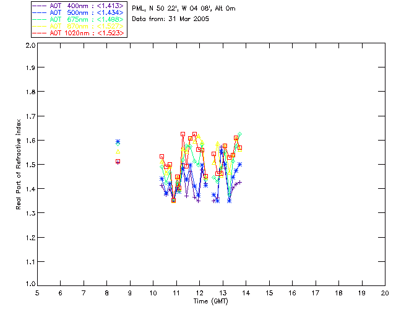This screenshot has width=396, height=317.
Task: Click the AOT 870nm yellow legend entry
Action: coord(78,26)
